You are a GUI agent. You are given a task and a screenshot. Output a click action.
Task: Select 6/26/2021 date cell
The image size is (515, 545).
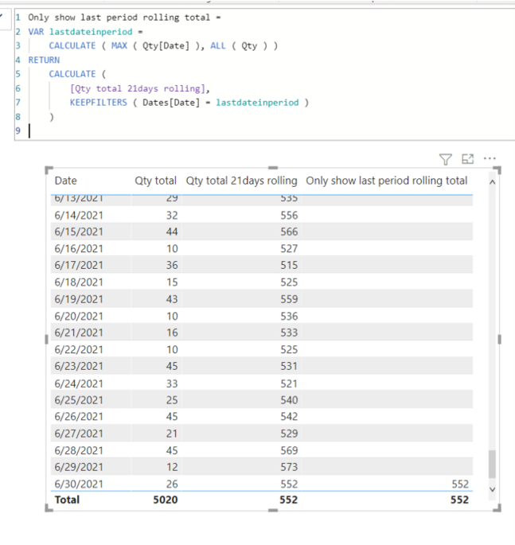pos(79,417)
